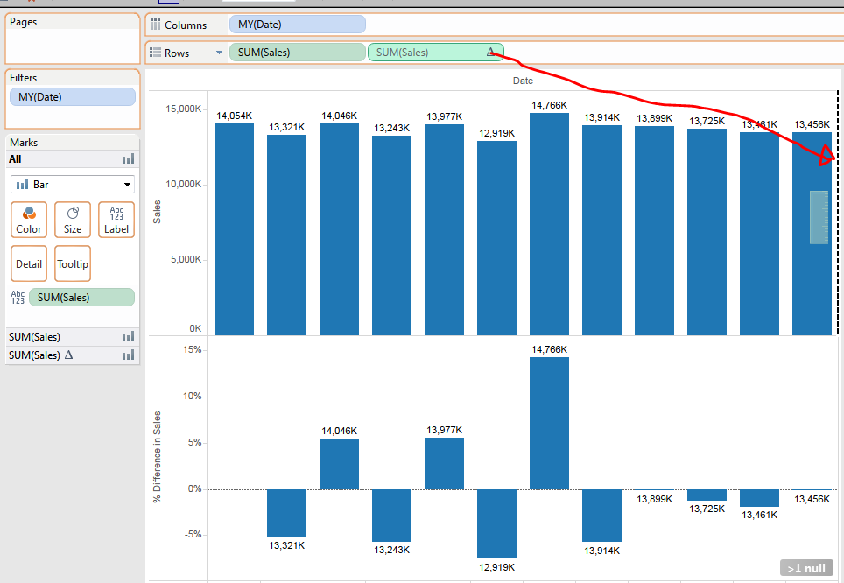The image size is (844, 583).
Task: Select the 13,977K bar in % Difference chart
Action: pyautogui.click(x=444, y=463)
